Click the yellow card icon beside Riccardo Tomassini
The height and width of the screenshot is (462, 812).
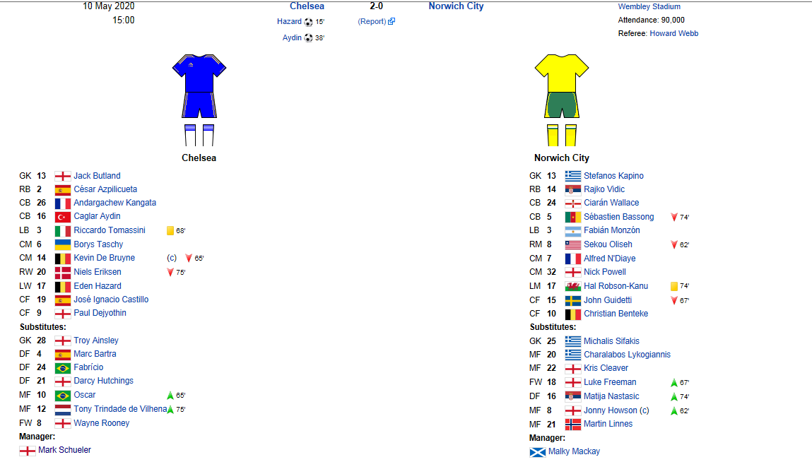(170, 230)
